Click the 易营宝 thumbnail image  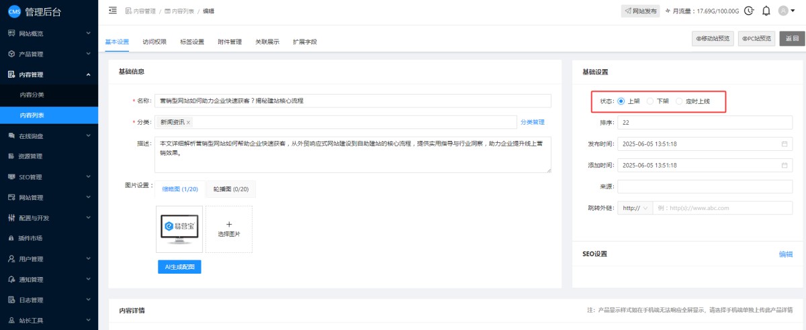point(179,229)
